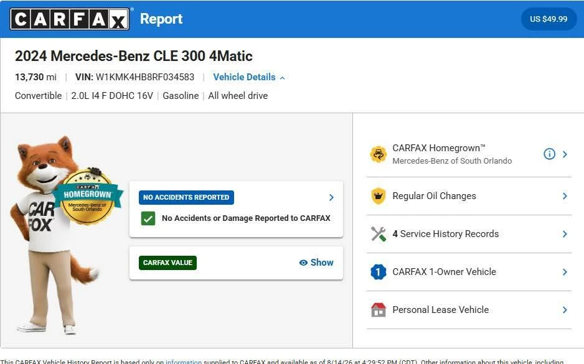Show the CARFAX Value via eye icon
The image size is (584, 364).
[x=303, y=263]
